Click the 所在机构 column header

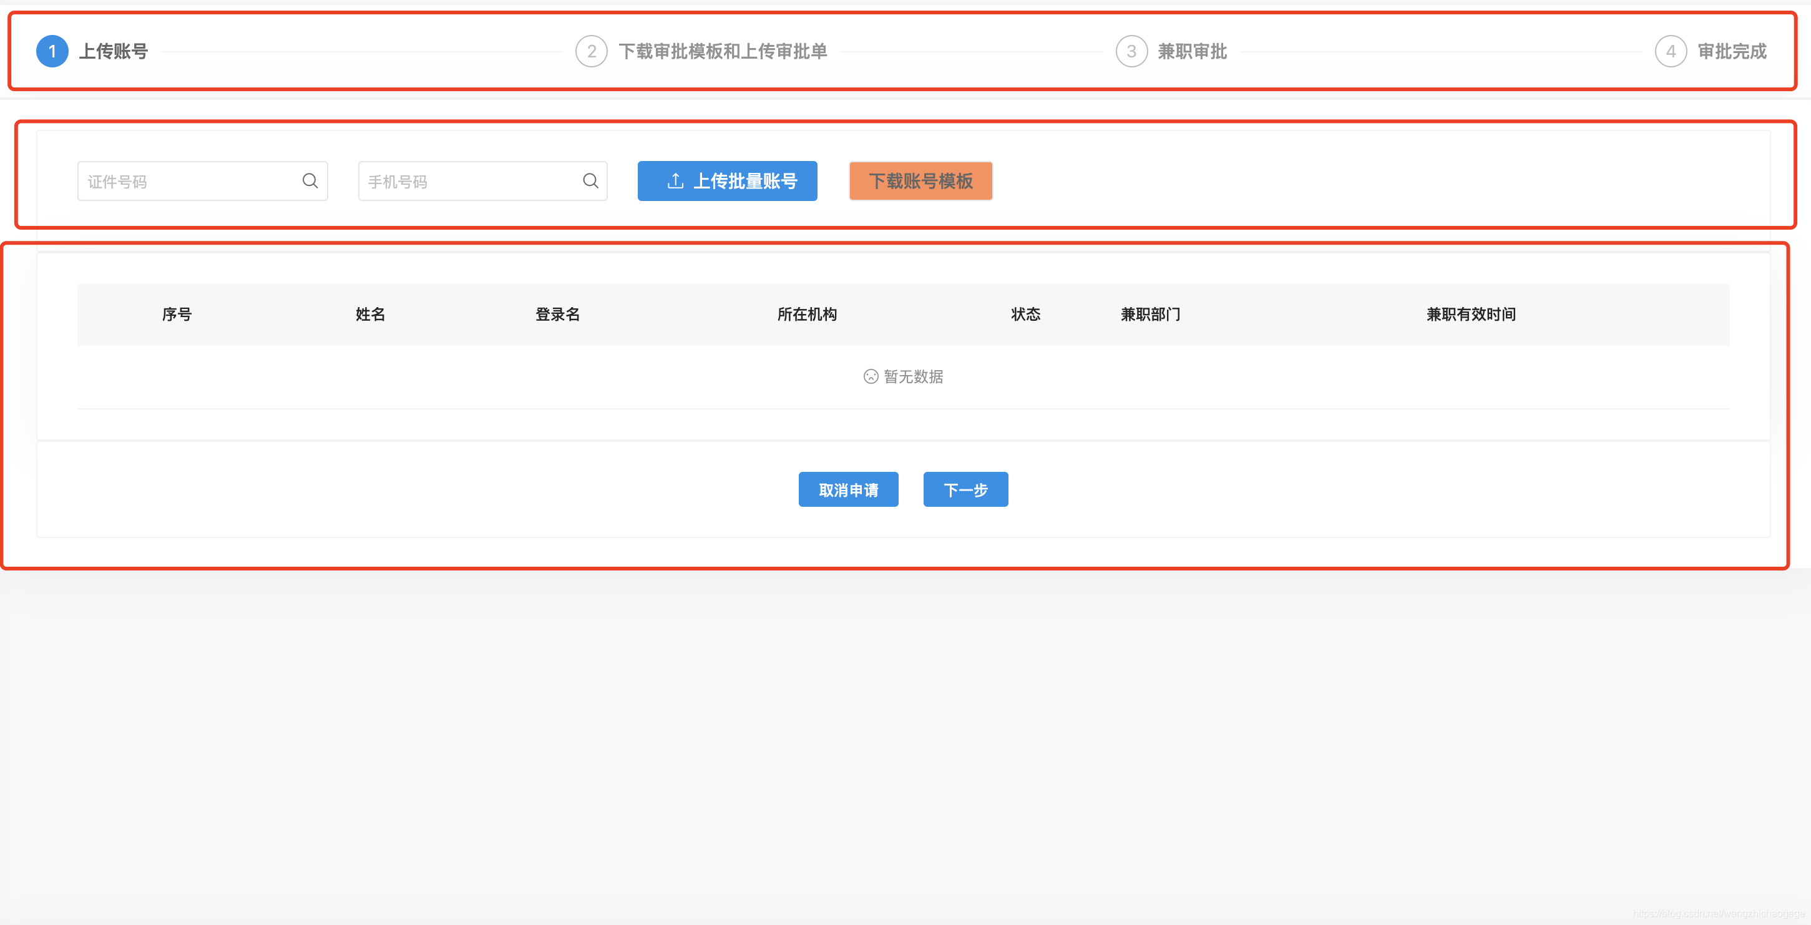tap(806, 314)
